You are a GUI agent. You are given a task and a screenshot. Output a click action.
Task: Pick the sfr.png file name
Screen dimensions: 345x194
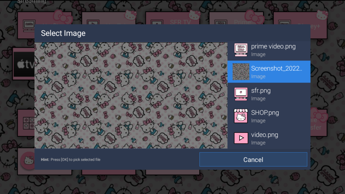click(x=261, y=91)
